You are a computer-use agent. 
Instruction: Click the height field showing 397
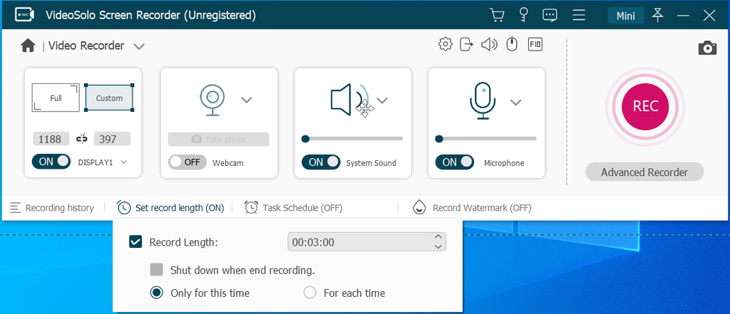112,139
